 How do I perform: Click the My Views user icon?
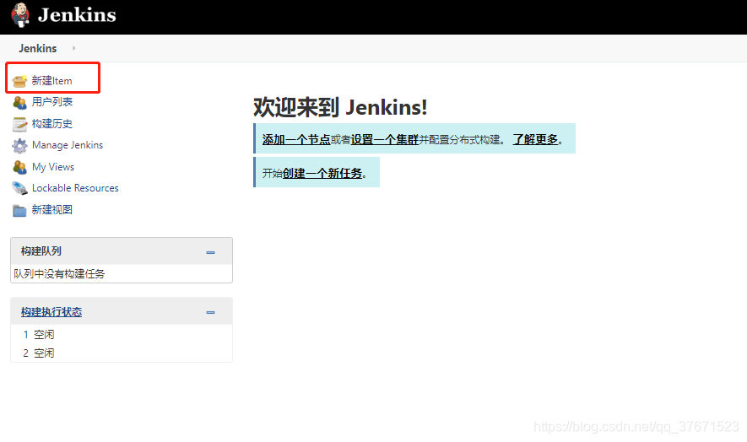coord(19,167)
